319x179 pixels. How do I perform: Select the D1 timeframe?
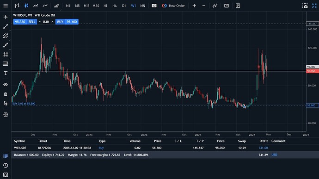(x=124, y=6)
